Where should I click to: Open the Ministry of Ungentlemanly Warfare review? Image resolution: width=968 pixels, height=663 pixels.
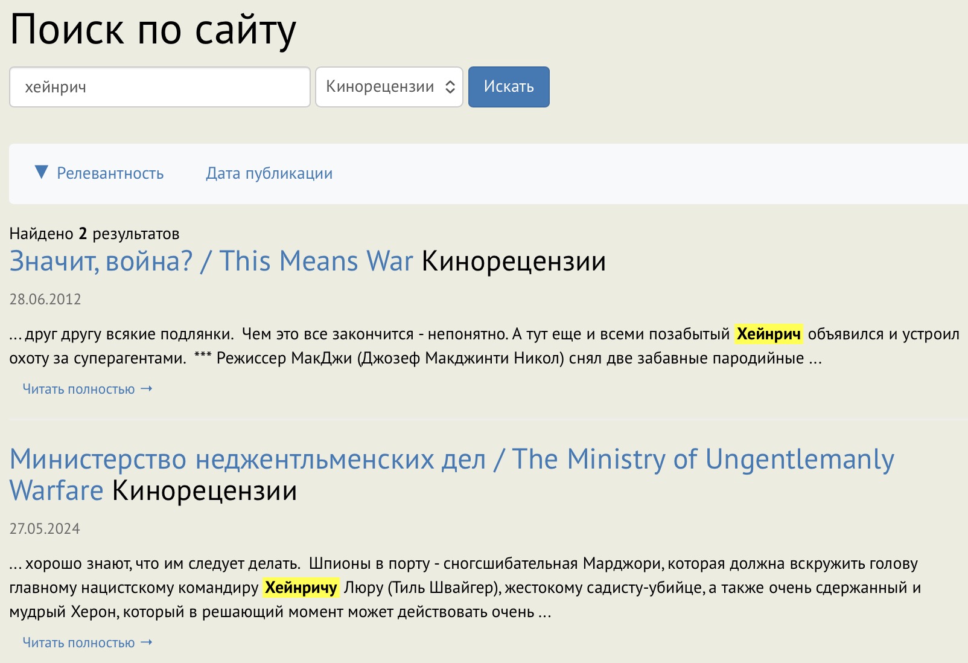451,460
